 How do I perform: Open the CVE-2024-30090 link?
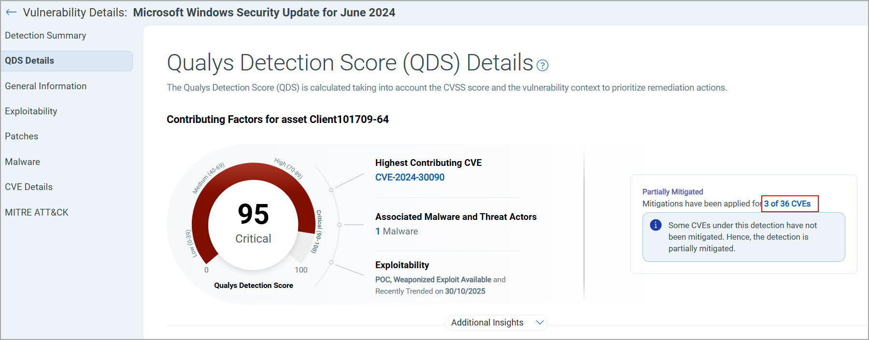[410, 177]
